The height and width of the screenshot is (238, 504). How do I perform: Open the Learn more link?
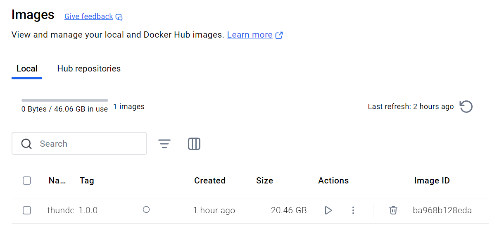(250, 35)
